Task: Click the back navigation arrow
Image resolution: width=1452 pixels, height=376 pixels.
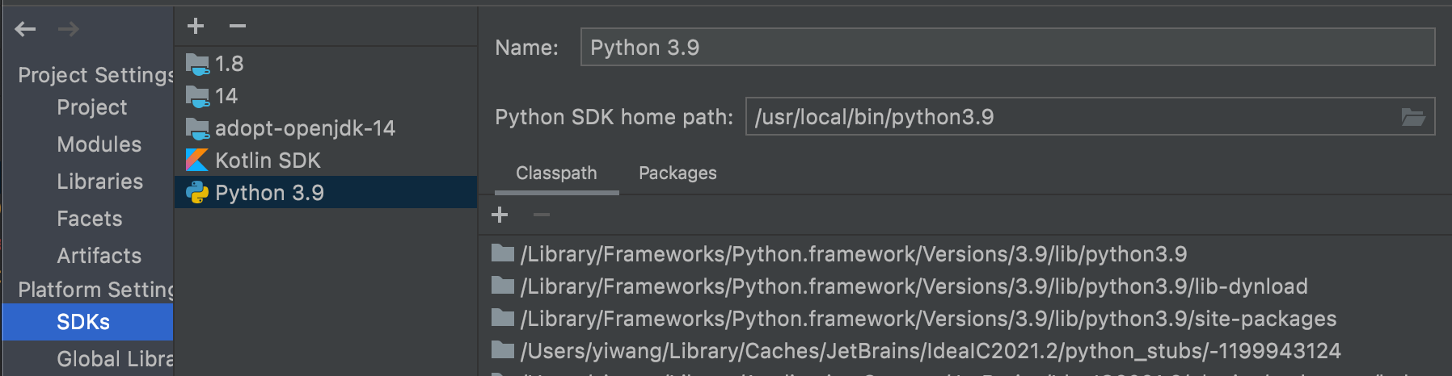Action: (x=25, y=30)
